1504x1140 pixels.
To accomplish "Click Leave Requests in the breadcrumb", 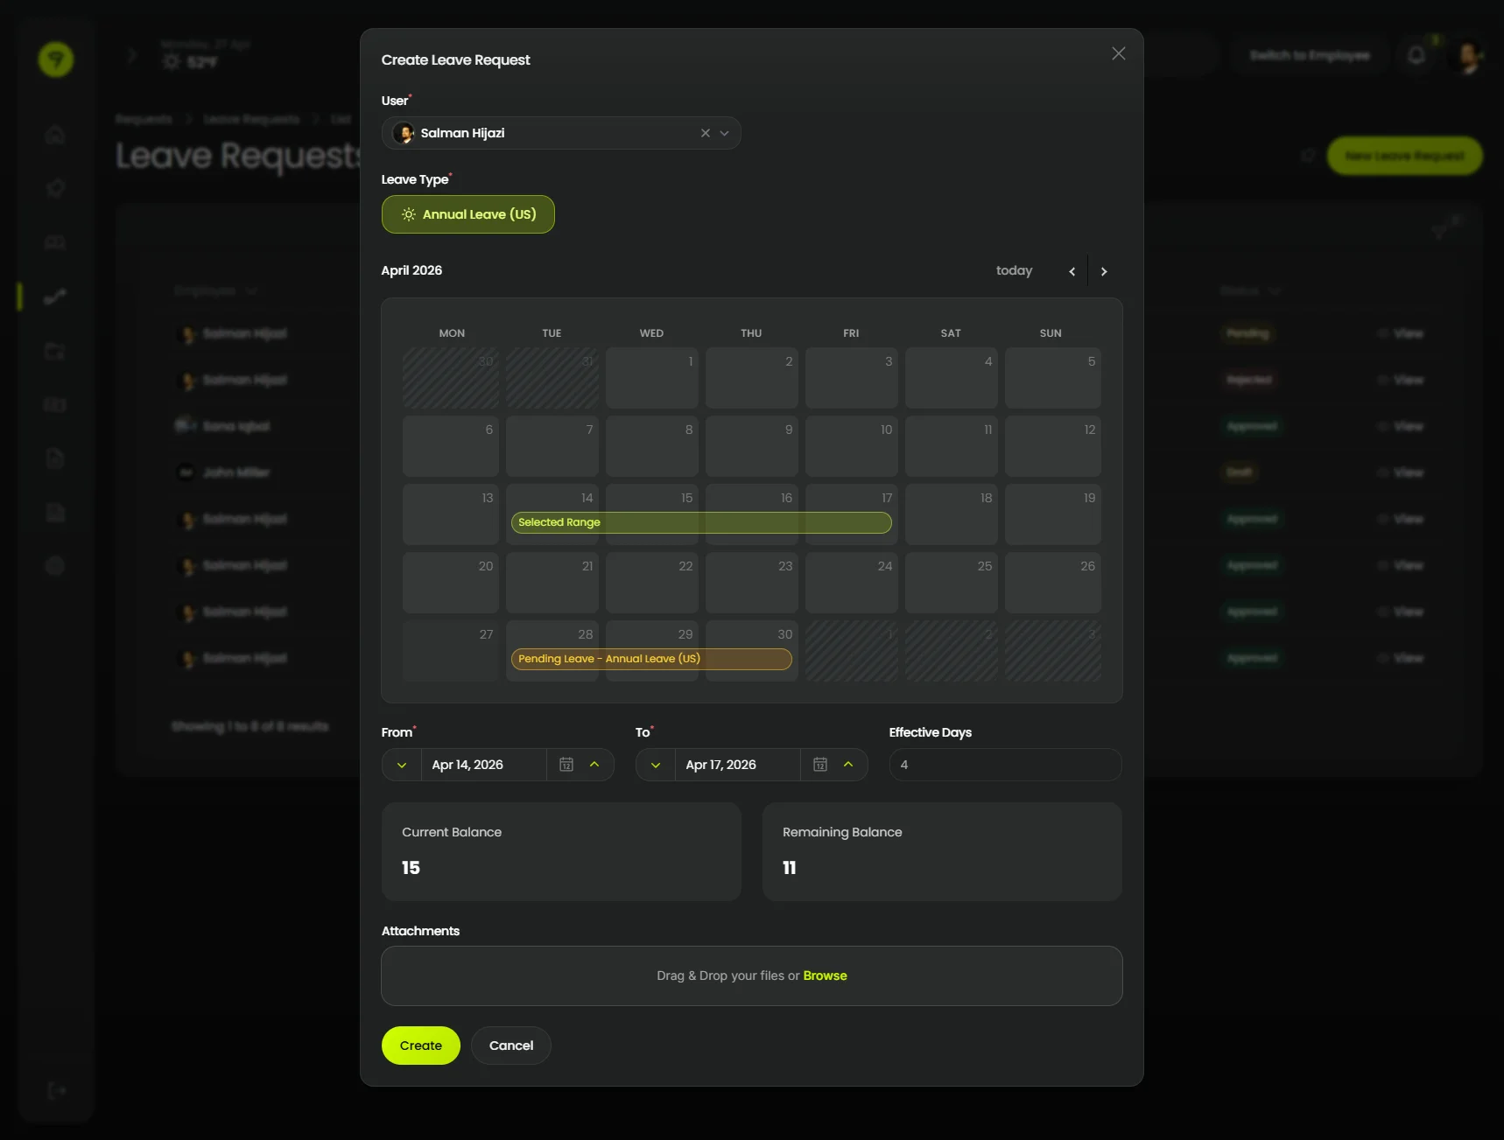I will point(251,119).
